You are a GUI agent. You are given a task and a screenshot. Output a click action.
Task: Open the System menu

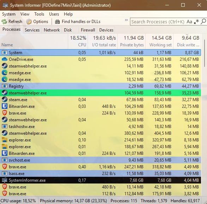[9, 14]
